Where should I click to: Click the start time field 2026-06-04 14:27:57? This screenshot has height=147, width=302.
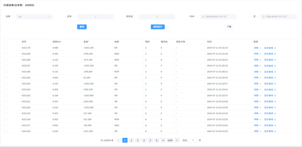point(218,17)
